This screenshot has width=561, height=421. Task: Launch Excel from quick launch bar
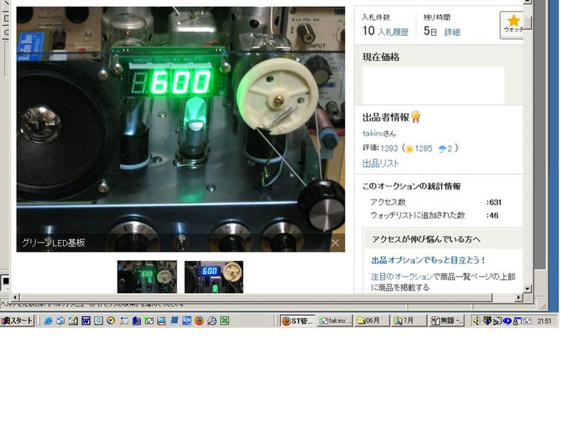[x=224, y=320]
